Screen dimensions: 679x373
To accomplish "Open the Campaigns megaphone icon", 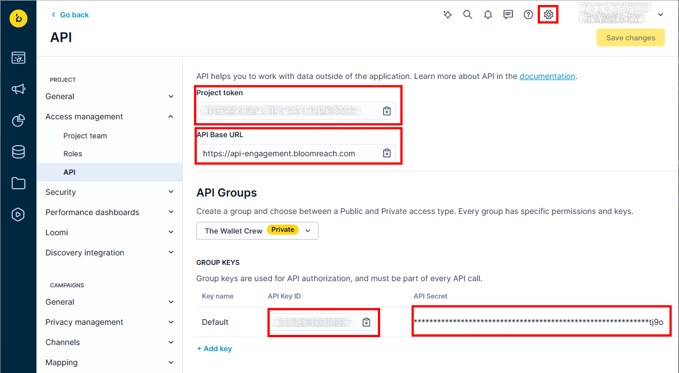I will tap(19, 89).
